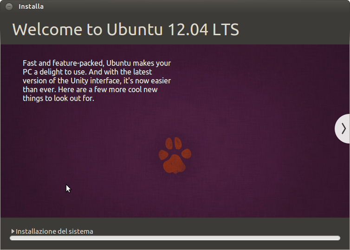Click the 'Fast and feature-packed' paragraph
The width and height of the screenshot is (350, 250).
pos(97,81)
